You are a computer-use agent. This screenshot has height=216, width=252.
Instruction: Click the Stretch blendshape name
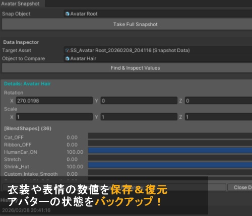13,159
